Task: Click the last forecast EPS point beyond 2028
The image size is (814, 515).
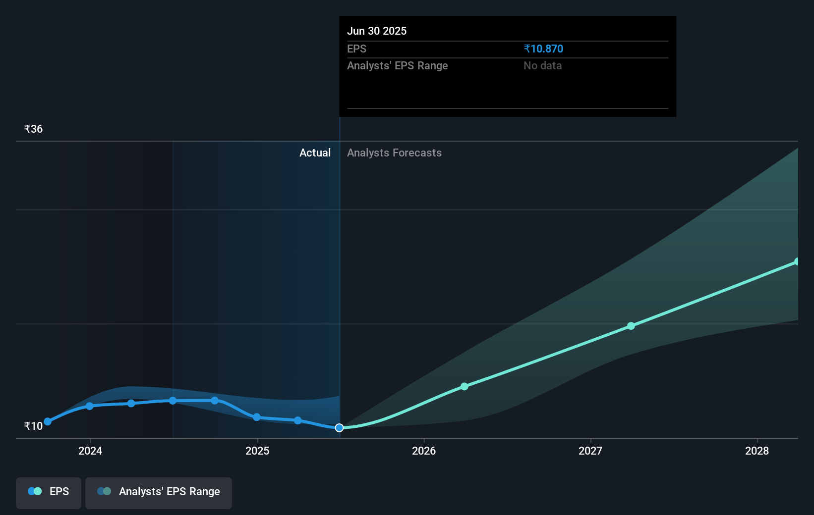Action: [797, 261]
